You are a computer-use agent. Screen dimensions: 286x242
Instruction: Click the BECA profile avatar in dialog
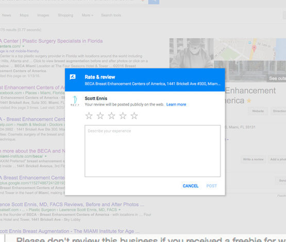pyautogui.click(x=75, y=101)
